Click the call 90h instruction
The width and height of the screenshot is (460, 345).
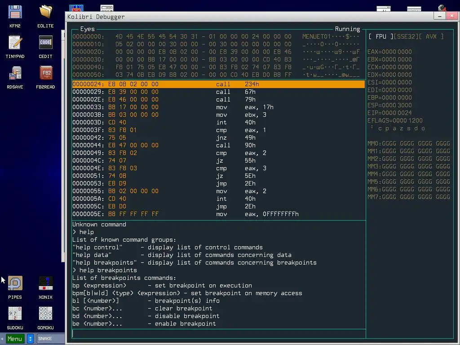pos(218,145)
